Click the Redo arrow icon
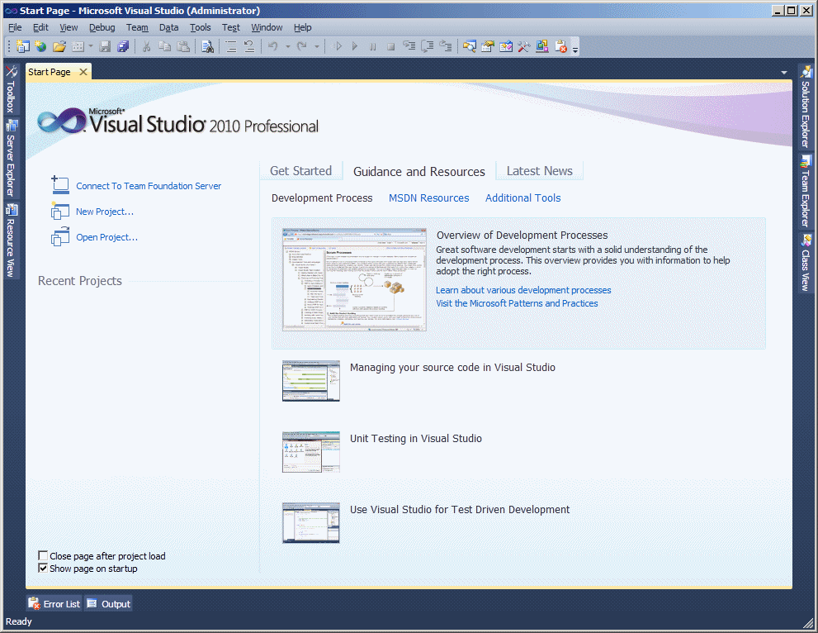The image size is (818, 633). coord(302,46)
